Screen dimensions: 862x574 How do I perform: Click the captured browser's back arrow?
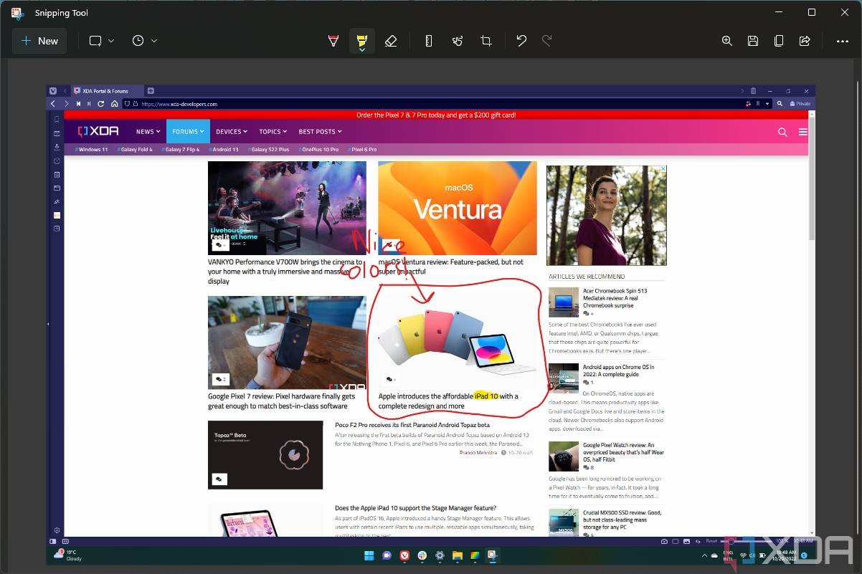coord(55,104)
